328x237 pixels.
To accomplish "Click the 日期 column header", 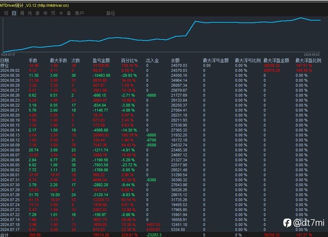I will tap(5, 61).
